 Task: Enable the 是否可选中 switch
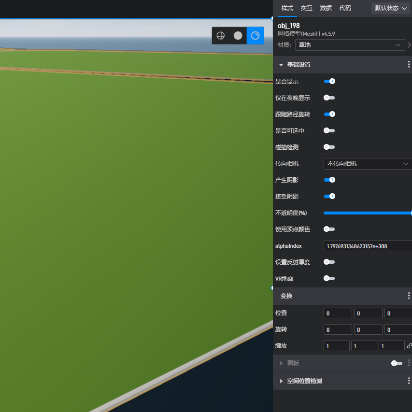329,130
